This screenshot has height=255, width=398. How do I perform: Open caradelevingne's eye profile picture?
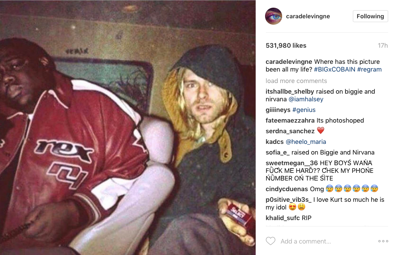(274, 16)
